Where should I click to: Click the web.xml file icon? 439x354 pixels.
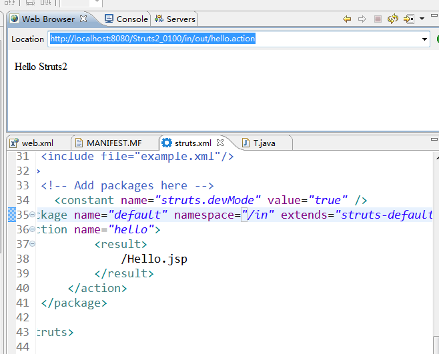14,143
